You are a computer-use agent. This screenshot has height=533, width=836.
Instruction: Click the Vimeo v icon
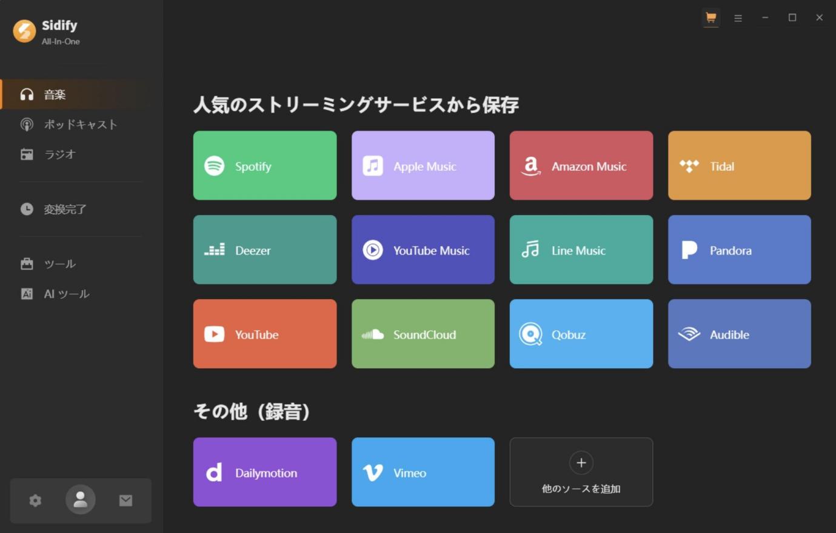click(373, 472)
